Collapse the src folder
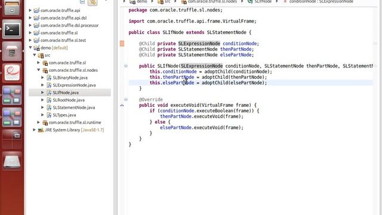382x215 pixels. click(35, 56)
